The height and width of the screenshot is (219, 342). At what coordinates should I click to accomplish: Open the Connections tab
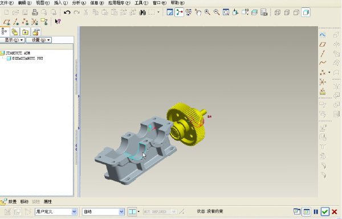(x=36, y=32)
